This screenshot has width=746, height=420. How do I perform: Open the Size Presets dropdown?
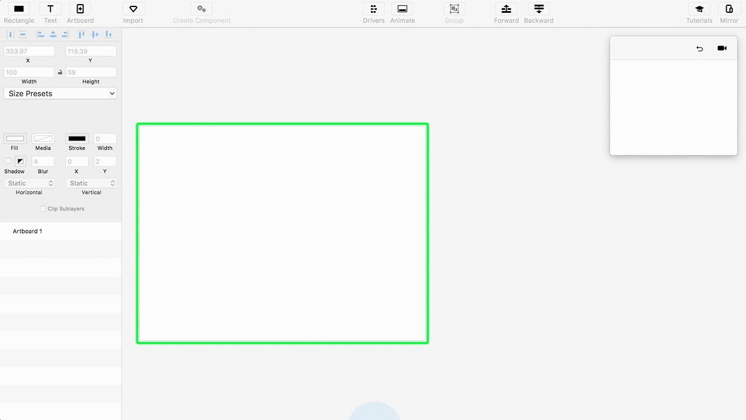60,93
